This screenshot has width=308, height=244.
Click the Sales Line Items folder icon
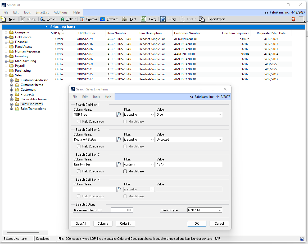click(17, 104)
